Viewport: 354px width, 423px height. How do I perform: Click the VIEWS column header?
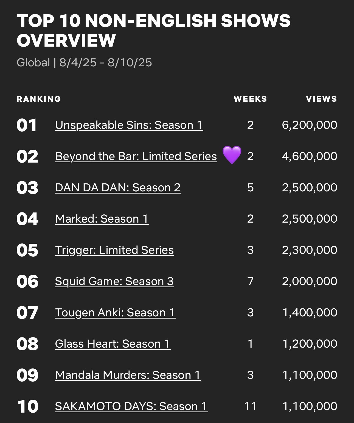[x=321, y=99]
